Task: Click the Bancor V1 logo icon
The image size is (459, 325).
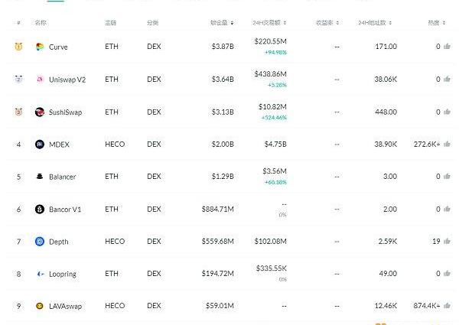Action: [40, 210]
